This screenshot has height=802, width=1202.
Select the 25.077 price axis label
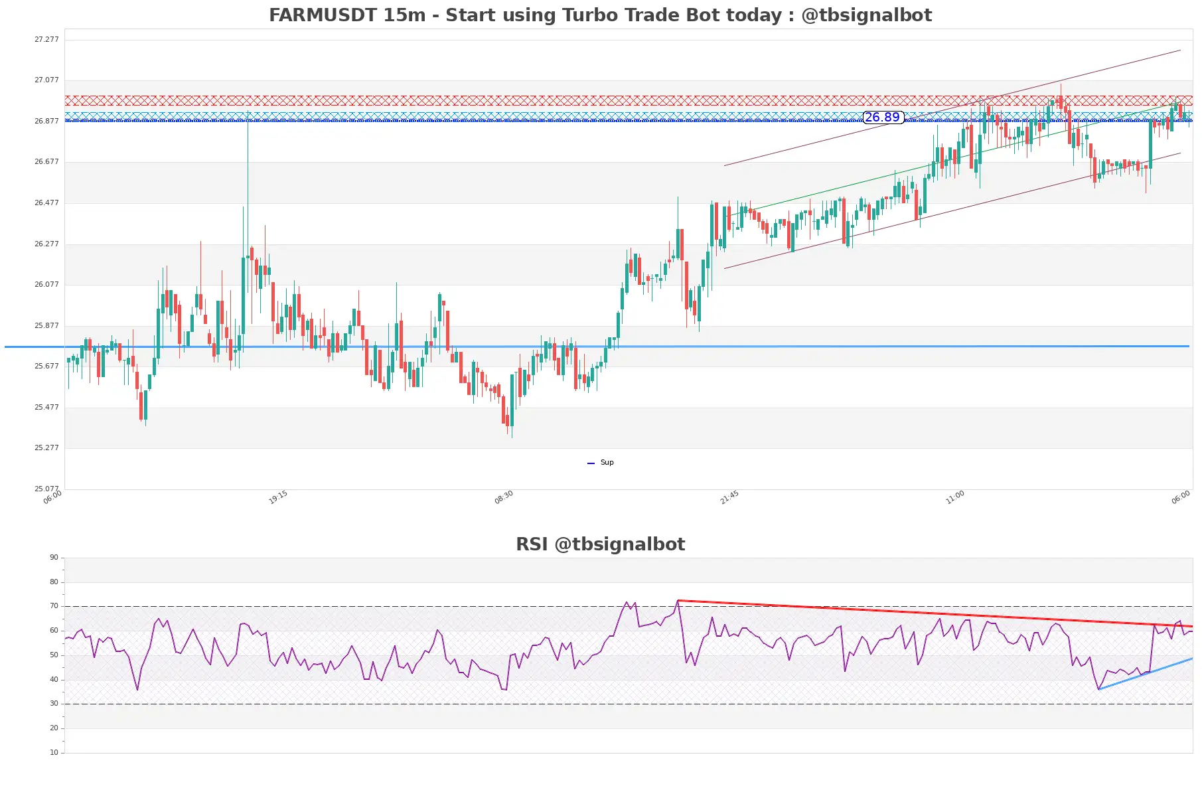[46, 489]
